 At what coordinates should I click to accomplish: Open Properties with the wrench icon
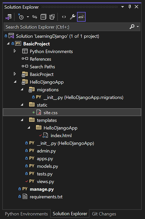73,17
